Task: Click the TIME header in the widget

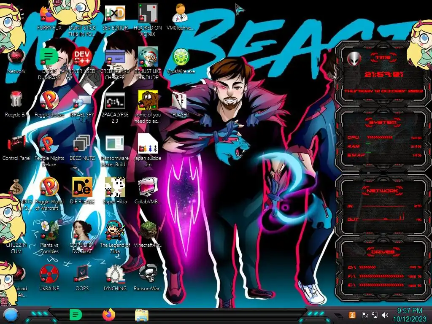Action: point(383,57)
